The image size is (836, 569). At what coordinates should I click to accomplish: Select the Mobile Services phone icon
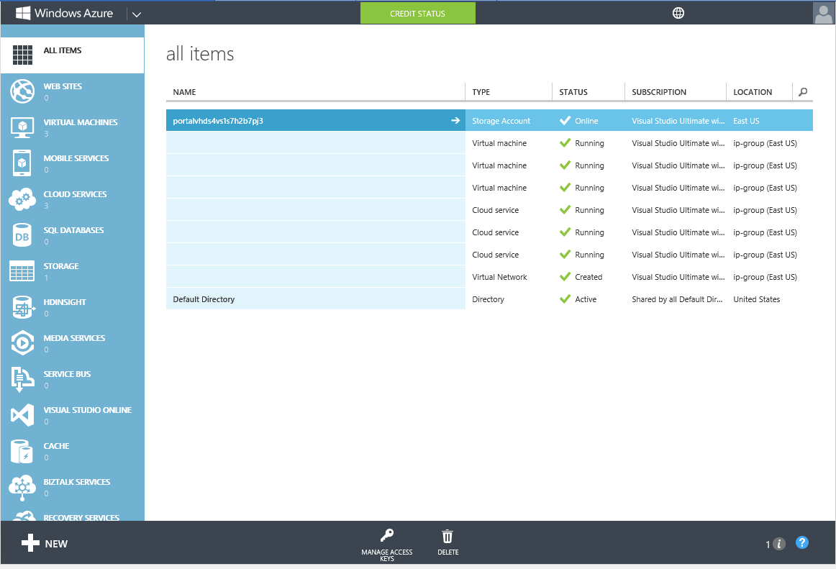click(22, 163)
